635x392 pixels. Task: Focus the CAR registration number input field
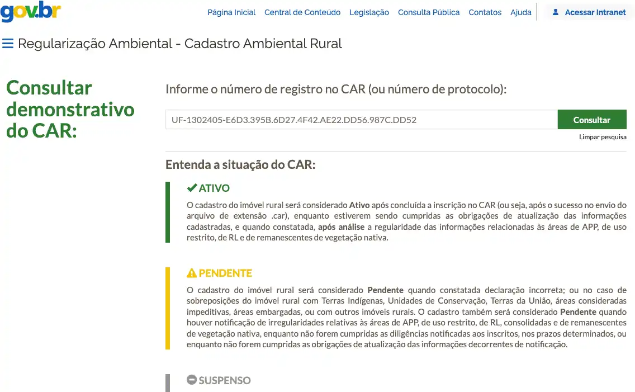pos(361,120)
